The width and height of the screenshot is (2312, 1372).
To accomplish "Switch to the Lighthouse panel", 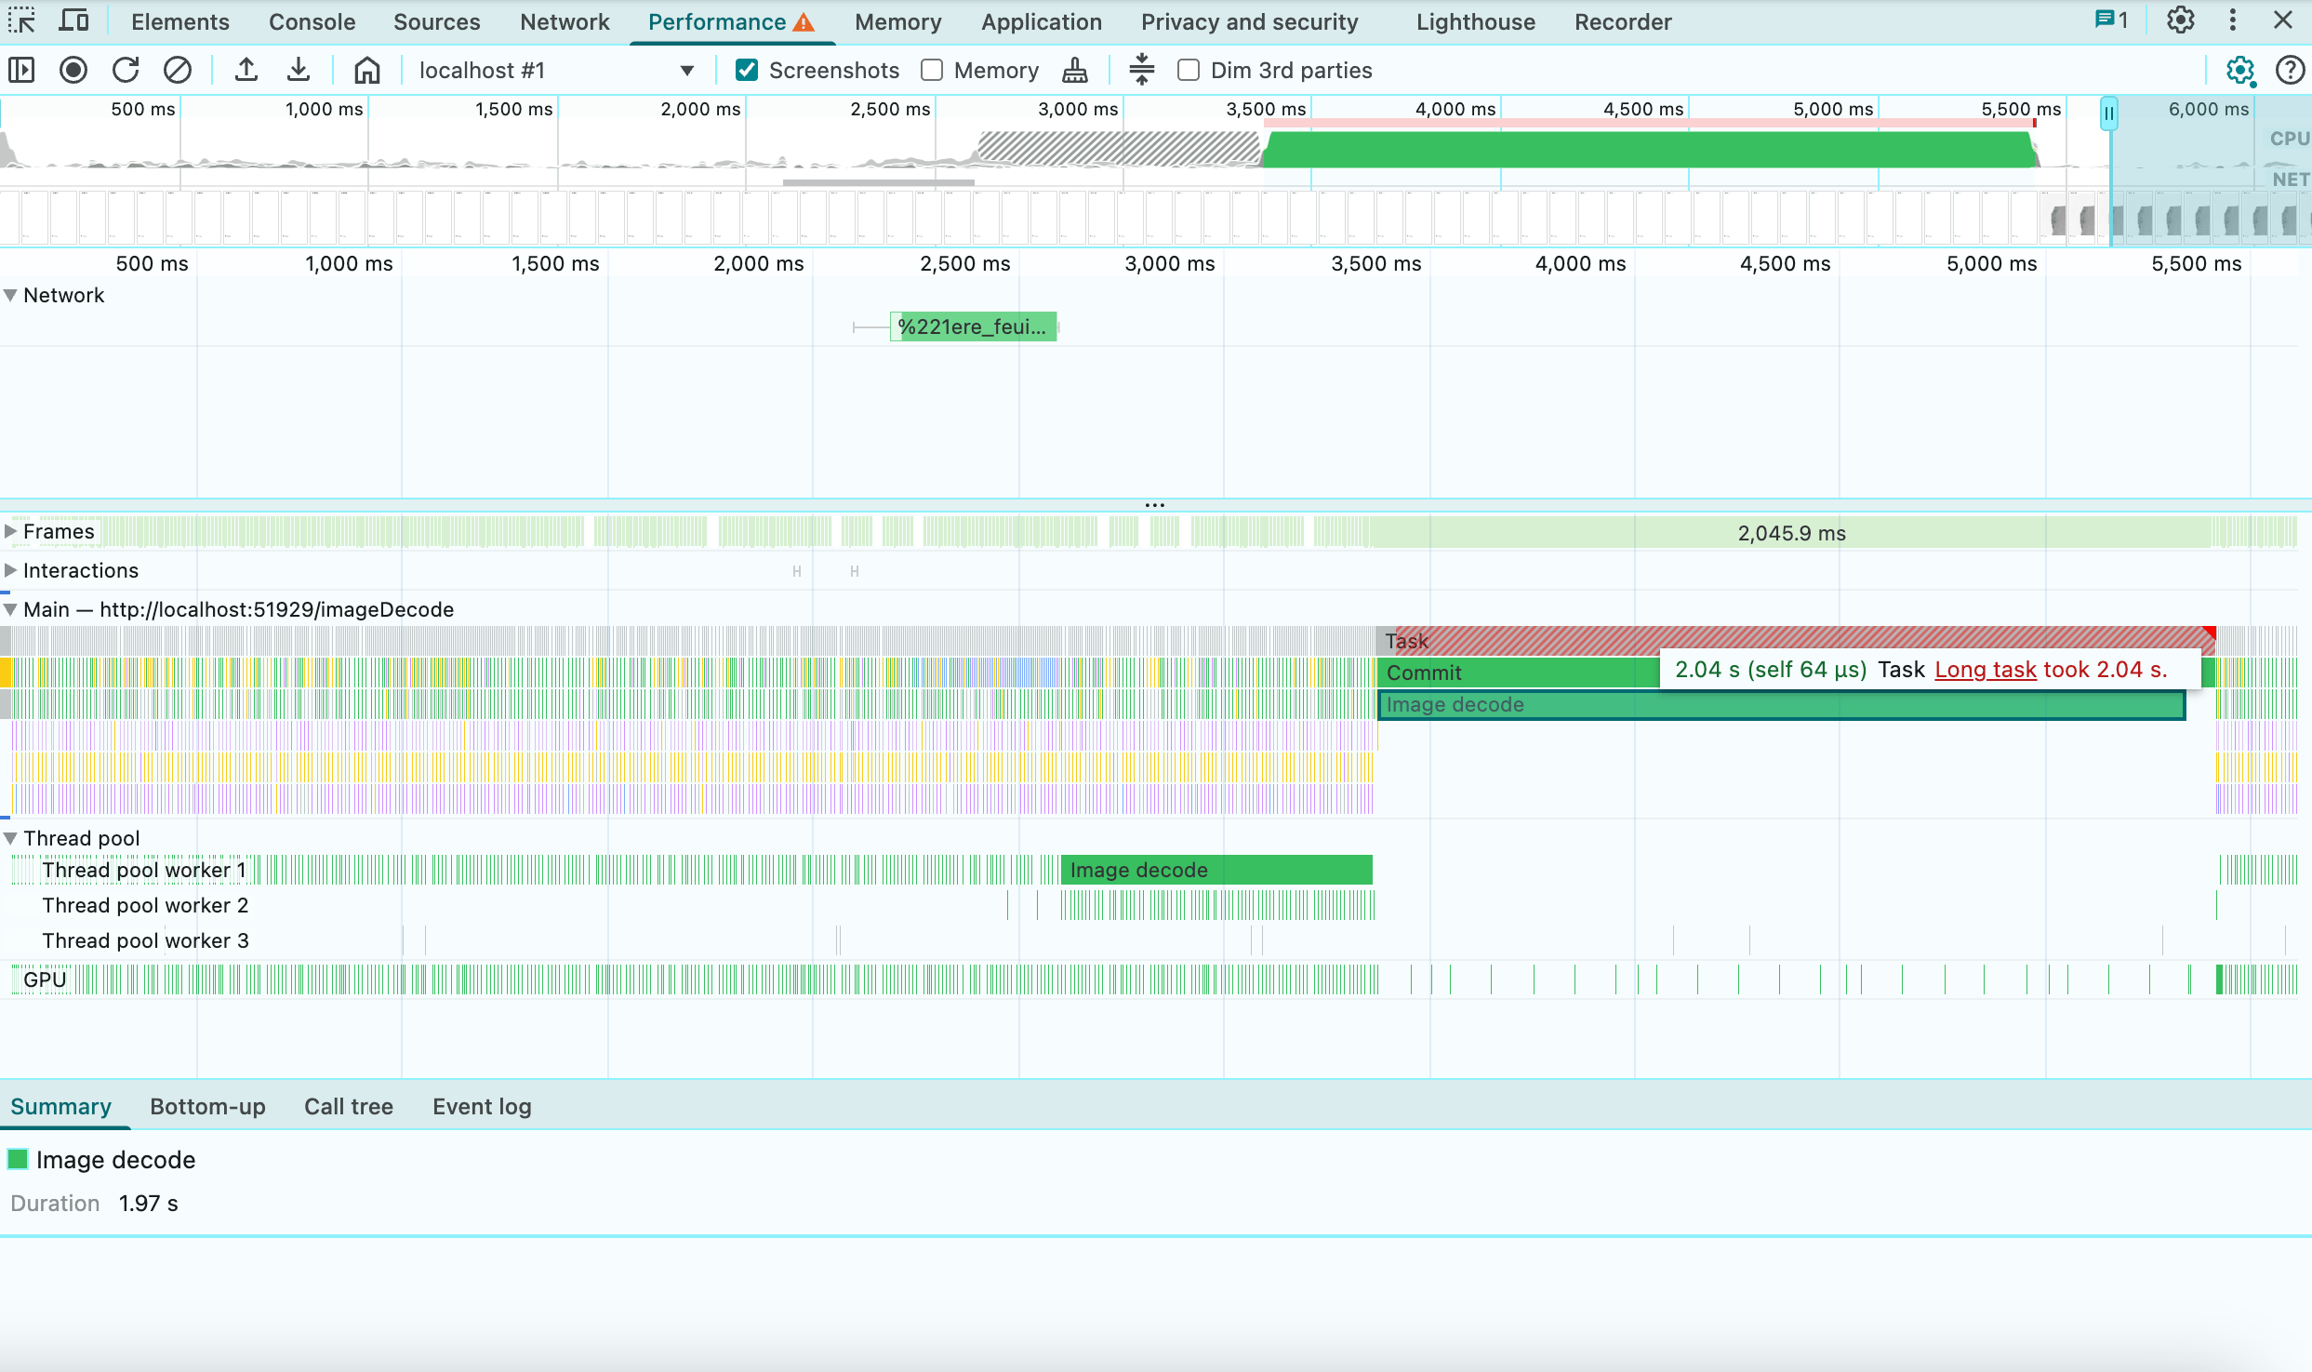I will tap(1475, 21).
